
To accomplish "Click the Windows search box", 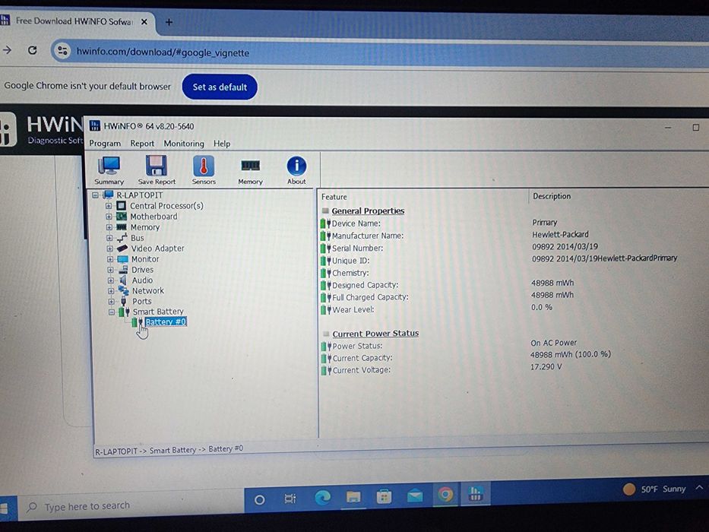I will tap(131, 505).
